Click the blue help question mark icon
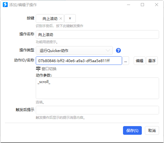Image resolution: width=164 pixels, height=143 pixels. coord(118,50)
